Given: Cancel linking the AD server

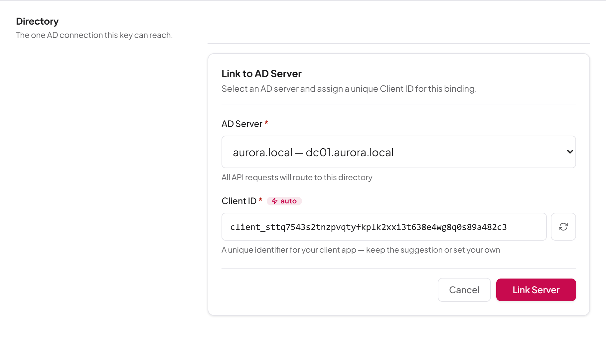Looking at the screenshot, I should tap(464, 290).
